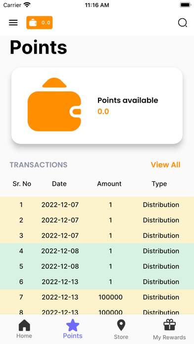The image size is (194, 344).
Task: Click serial number 5 in the table
Action: coord(21,266)
